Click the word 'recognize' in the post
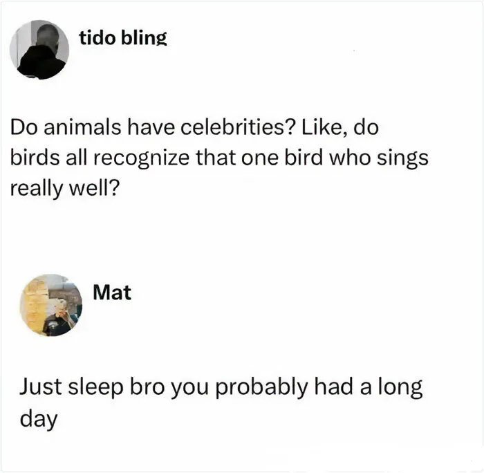Image resolution: width=484 pixels, height=473 pixels. tap(141, 158)
